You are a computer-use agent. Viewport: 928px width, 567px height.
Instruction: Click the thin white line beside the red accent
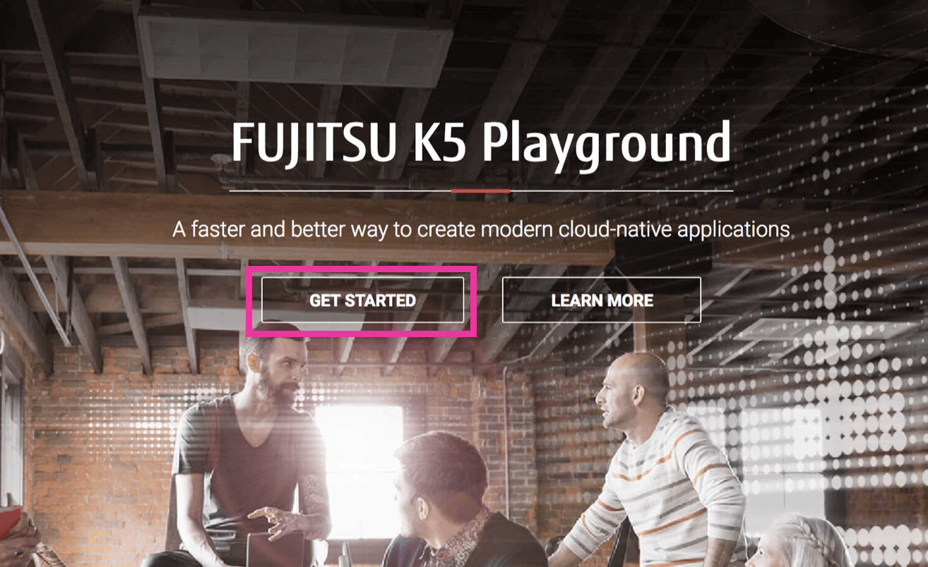(340, 190)
